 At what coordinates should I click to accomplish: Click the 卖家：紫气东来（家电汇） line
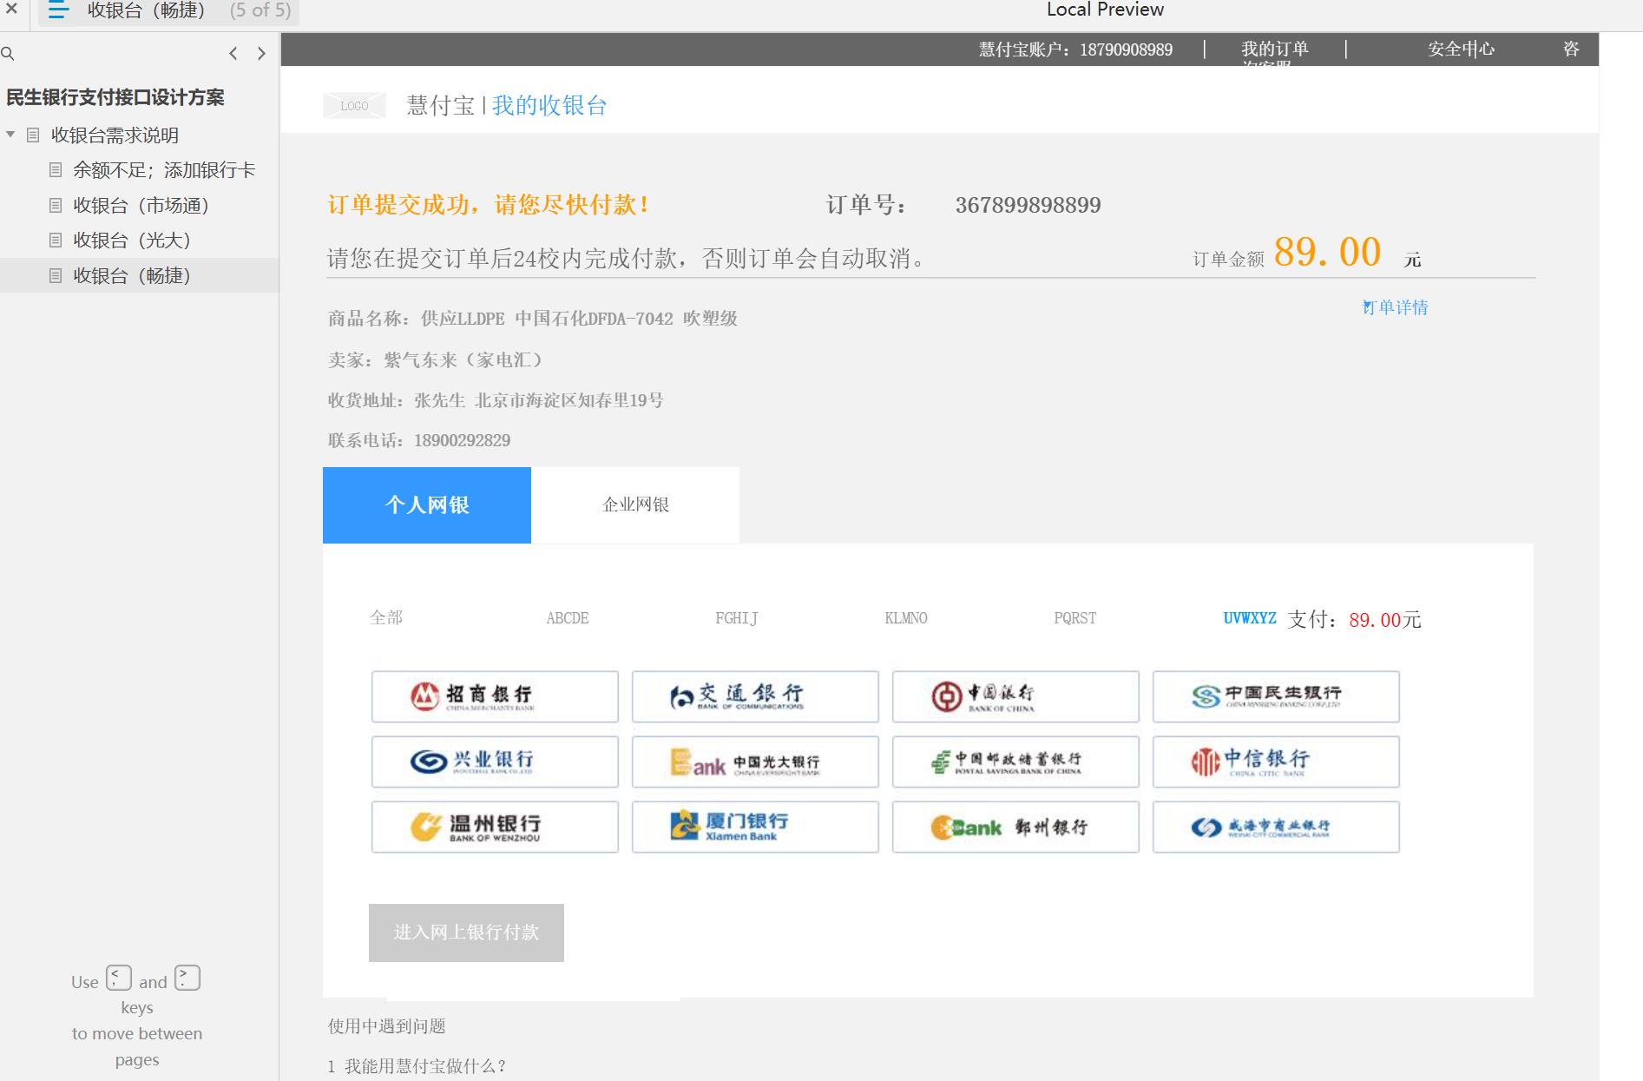tap(435, 359)
